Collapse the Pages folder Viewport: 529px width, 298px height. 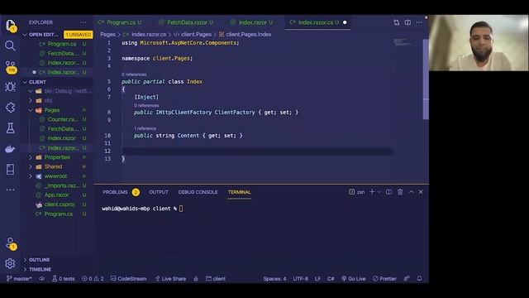click(31, 110)
